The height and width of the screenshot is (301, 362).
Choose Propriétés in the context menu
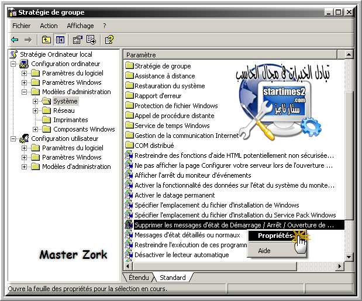tap(275, 236)
